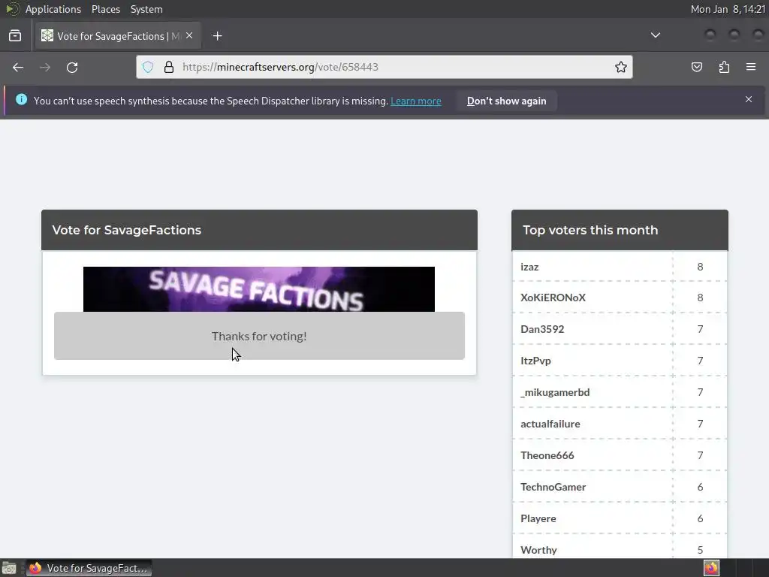Image resolution: width=769 pixels, height=577 pixels.
Task: Close the Vote for SavageFactions tab
Action: 189,36
